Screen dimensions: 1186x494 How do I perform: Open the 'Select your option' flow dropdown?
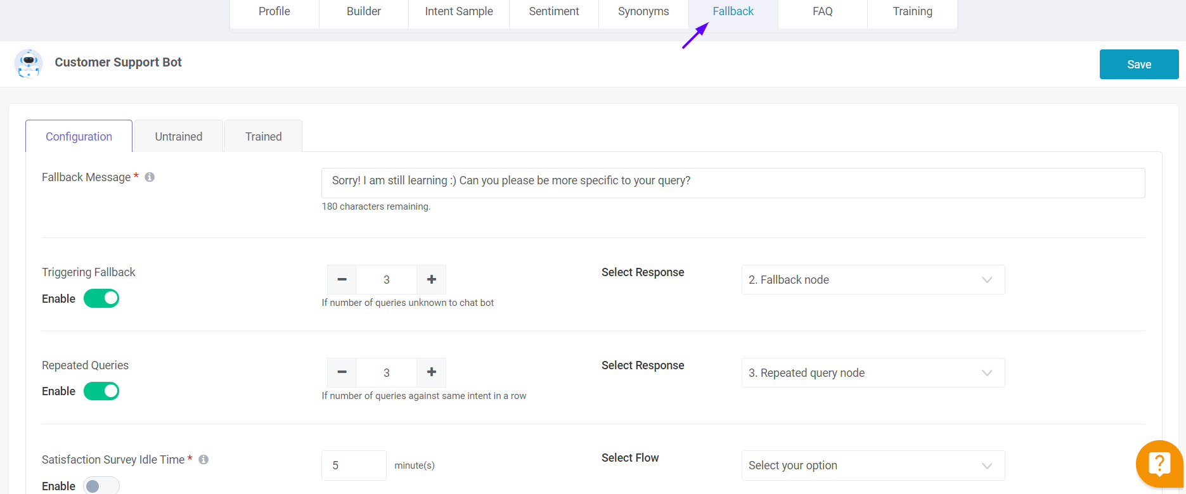point(873,465)
